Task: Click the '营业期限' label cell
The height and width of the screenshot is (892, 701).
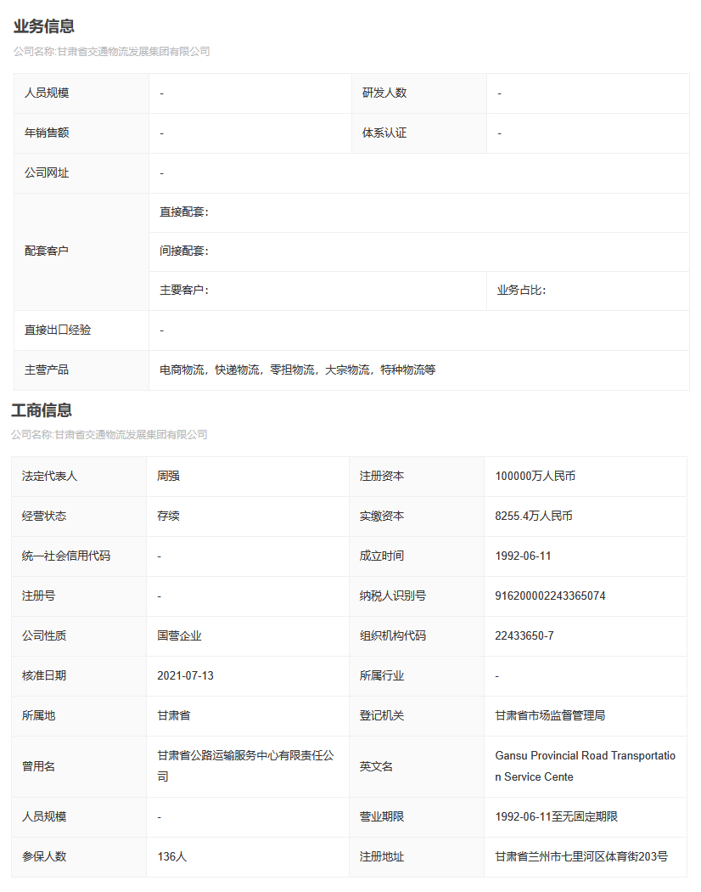Action: coord(417,817)
